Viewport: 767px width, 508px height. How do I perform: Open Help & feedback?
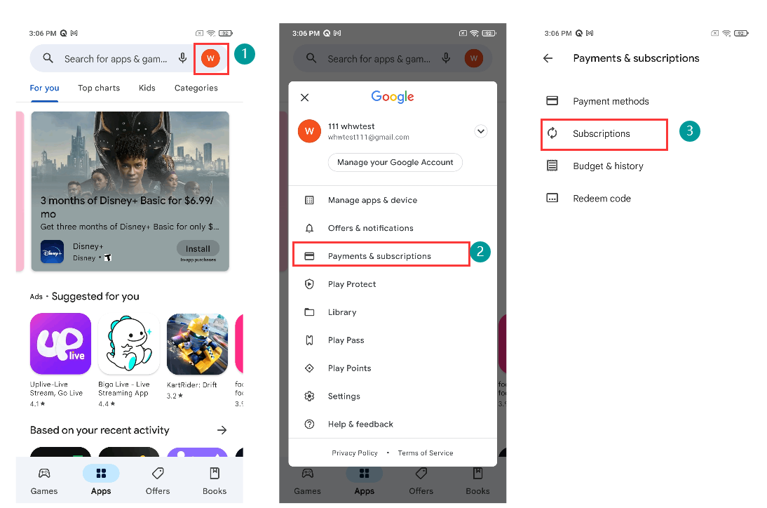[393, 424]
